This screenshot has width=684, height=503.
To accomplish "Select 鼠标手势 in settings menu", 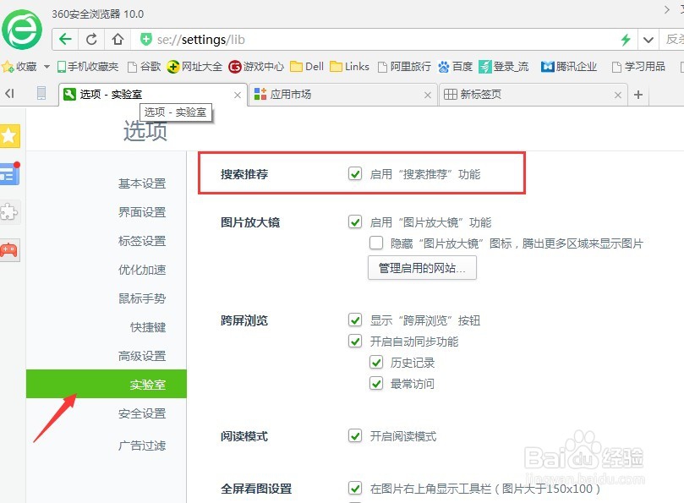I will pyautogui.click(x=142, y=298).
